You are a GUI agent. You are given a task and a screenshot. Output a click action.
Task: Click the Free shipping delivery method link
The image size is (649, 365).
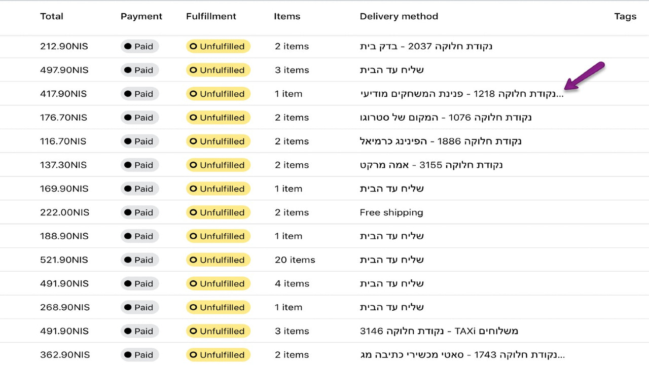(x=391, y=212)
